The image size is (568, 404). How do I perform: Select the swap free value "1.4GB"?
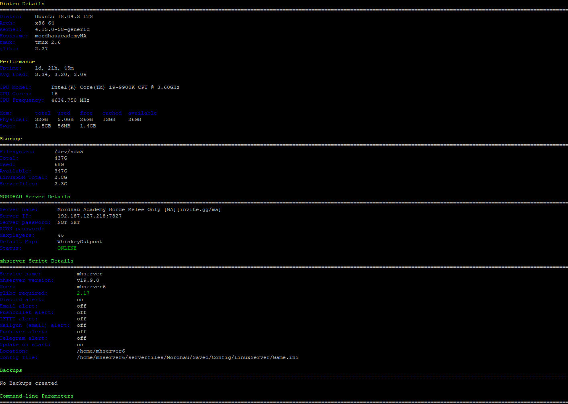tap(88, 126)
